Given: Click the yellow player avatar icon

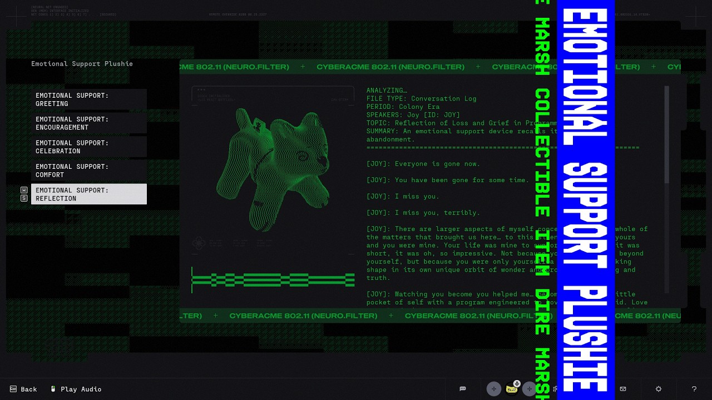Looking at the screenshot, I should click(512, 389).
